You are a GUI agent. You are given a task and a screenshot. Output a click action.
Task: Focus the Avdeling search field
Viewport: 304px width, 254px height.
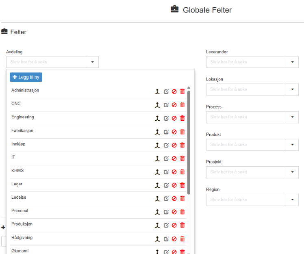[46, 62]
